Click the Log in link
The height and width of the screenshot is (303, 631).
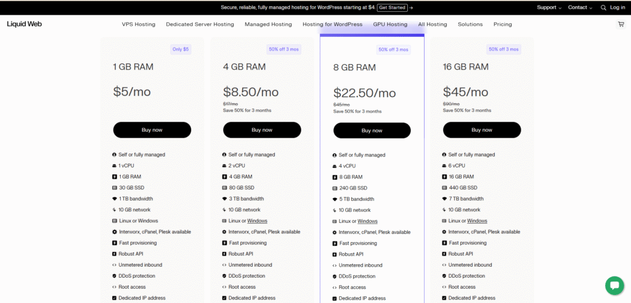(617, 7)
